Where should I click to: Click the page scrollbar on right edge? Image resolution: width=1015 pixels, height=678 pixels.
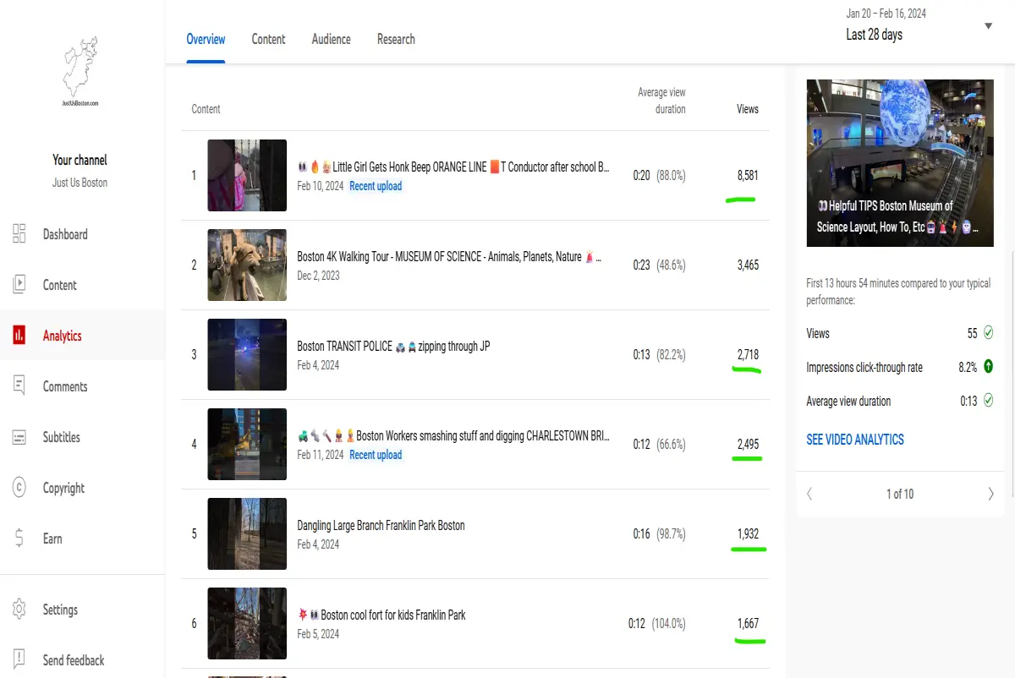(x=1012, y=372)
